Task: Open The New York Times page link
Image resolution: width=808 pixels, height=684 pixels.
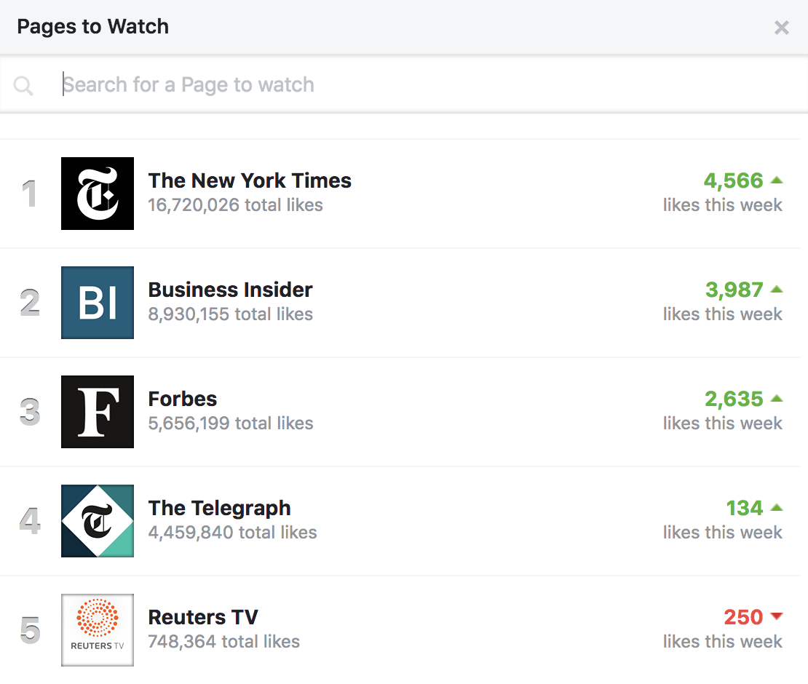Action: [x=250, y=180]
